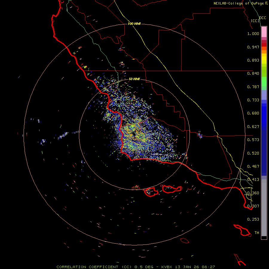Click the CORRELATION COEFFICIENT (CC) caption text
Image resolution: width=269 pixels, height=269 pixels.
(94, 267)
